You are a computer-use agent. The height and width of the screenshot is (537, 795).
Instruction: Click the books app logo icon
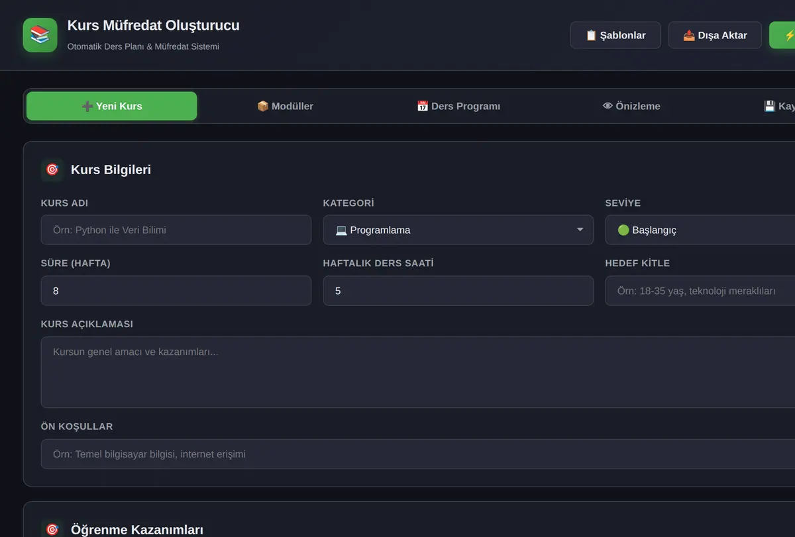pos(40,34)
